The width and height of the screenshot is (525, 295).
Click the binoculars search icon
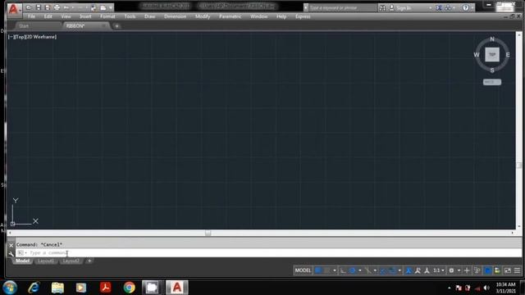382,7
